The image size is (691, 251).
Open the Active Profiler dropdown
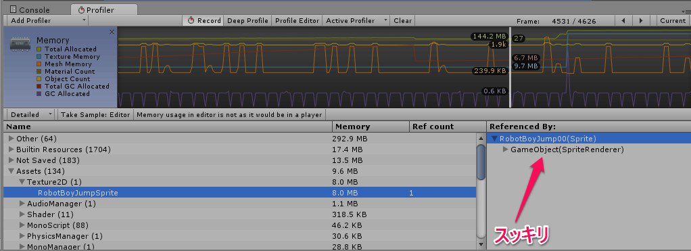[356, 21]
